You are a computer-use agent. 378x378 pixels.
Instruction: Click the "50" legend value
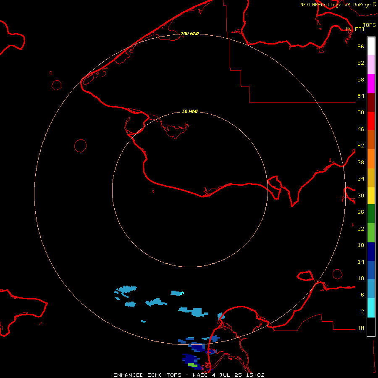click(361, 113)
